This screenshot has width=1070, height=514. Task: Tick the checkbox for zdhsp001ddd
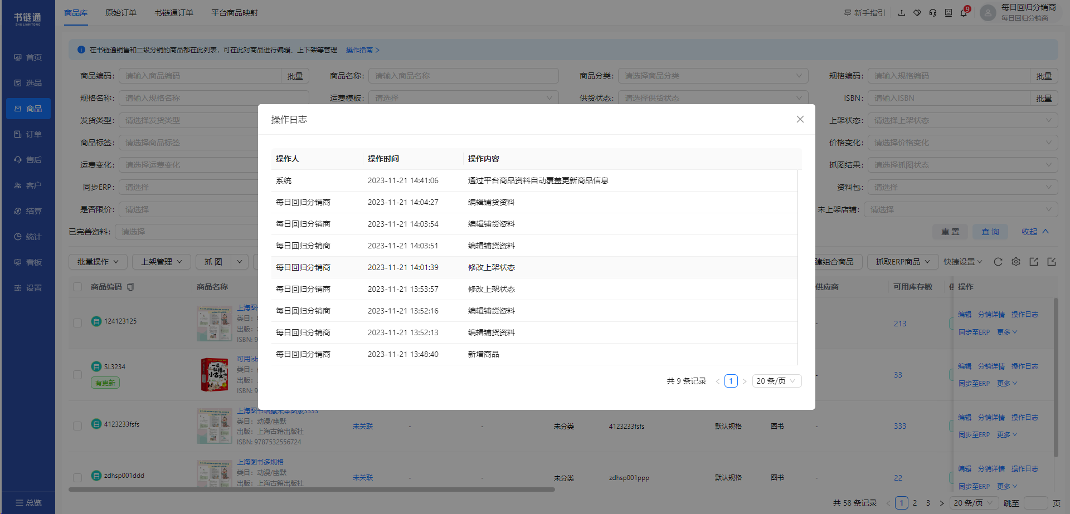point(77,477)
